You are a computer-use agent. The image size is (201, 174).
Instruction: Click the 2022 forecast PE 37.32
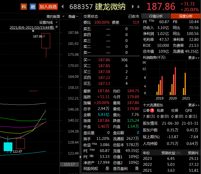(194, 164)
